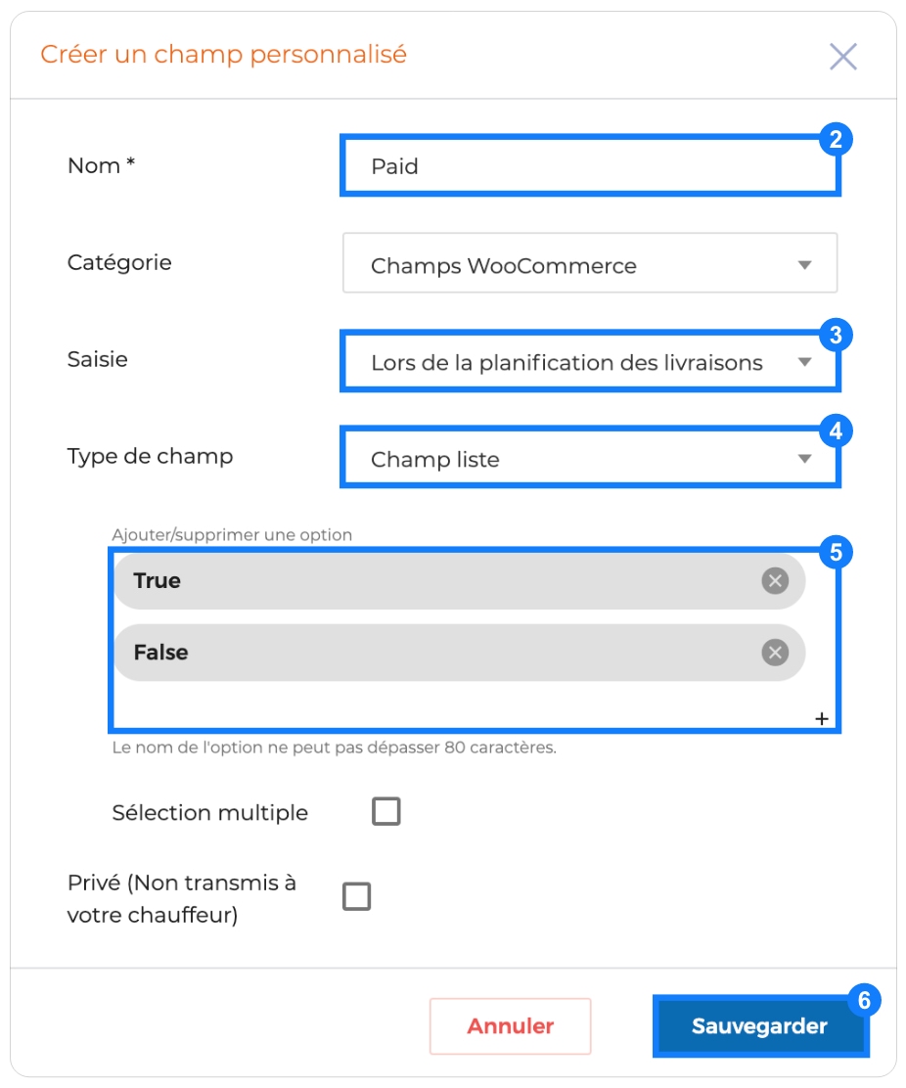This screenshot has height=1088, width=906.
Task: Click the Ajouter/supprimer une option label
Action: [x=232, y=535]
